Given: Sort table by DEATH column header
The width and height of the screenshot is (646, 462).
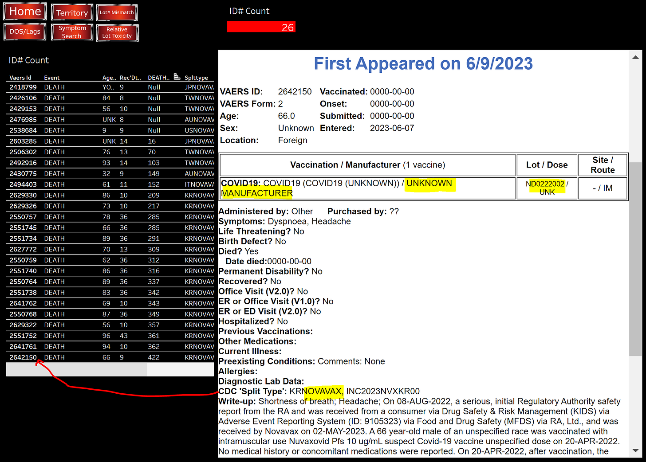Looking at the screenshot, I should (x=158, y=78).
